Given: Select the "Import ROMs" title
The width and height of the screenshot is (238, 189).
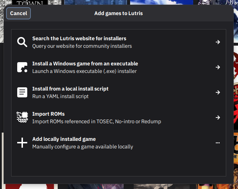Looking at the screenshot, I should click(48, 114).
